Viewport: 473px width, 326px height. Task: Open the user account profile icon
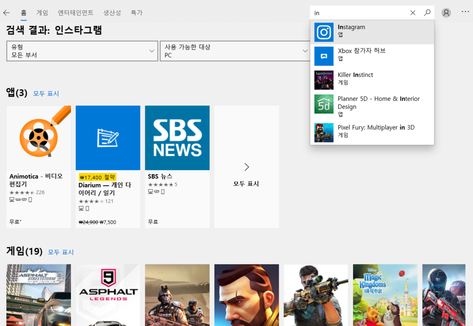[446, 13]
